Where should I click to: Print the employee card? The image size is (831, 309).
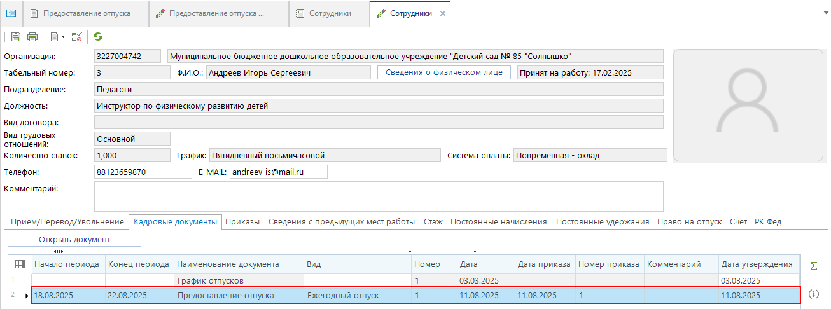32,37
